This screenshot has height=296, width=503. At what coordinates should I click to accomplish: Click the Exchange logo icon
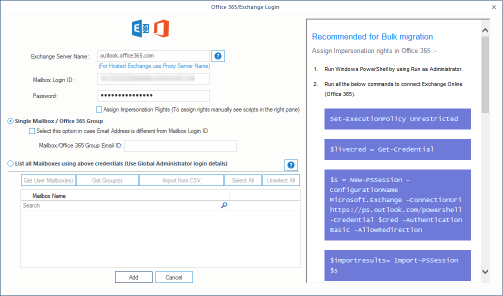[140, 29]
